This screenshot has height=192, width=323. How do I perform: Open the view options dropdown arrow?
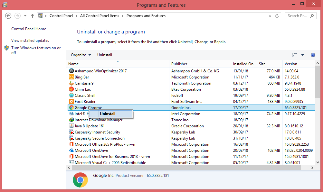(302, 55)
